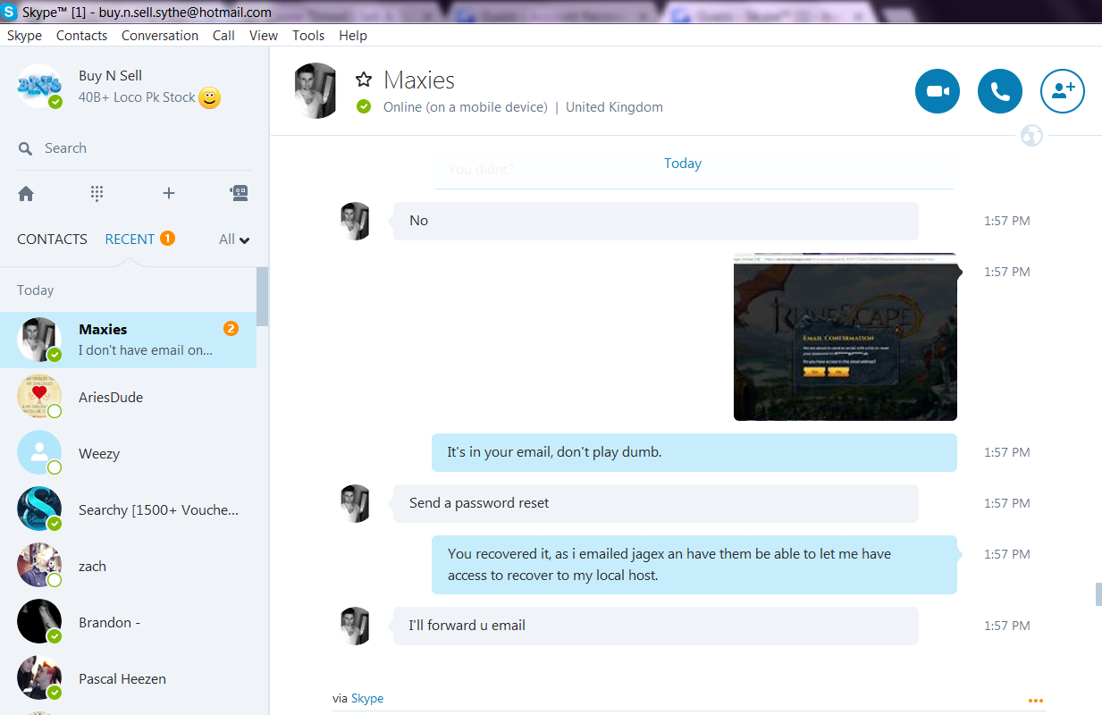1102x715 pixels.
Task: Open the All filter dropdown
Action: tap(234, 240)
